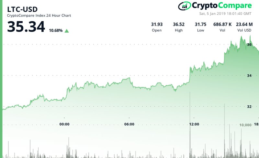Click the 10.68% change percentage
Viewport: 259px width, 158px height.
coord(56,31)
